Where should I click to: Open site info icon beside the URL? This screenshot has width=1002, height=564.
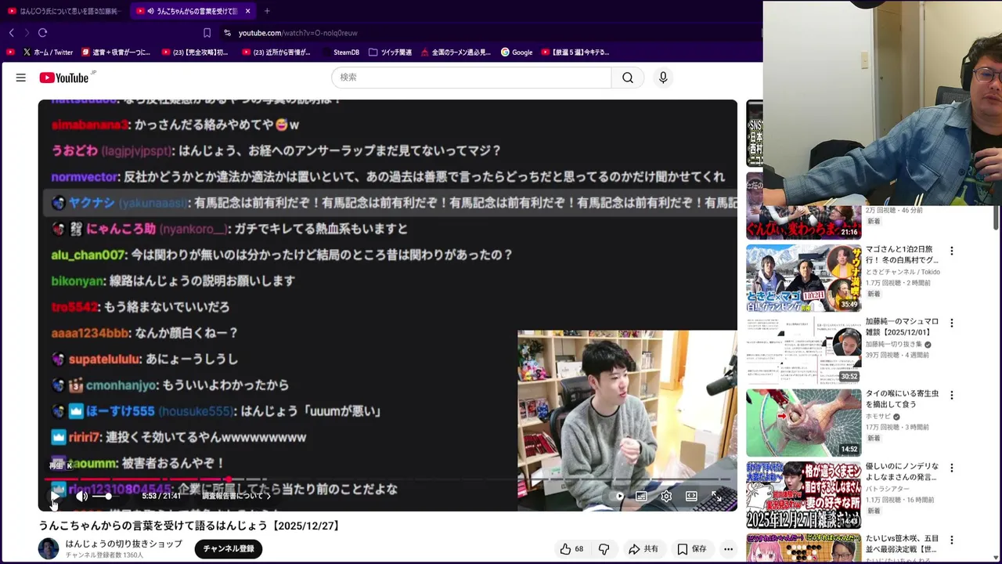point(227,33)
